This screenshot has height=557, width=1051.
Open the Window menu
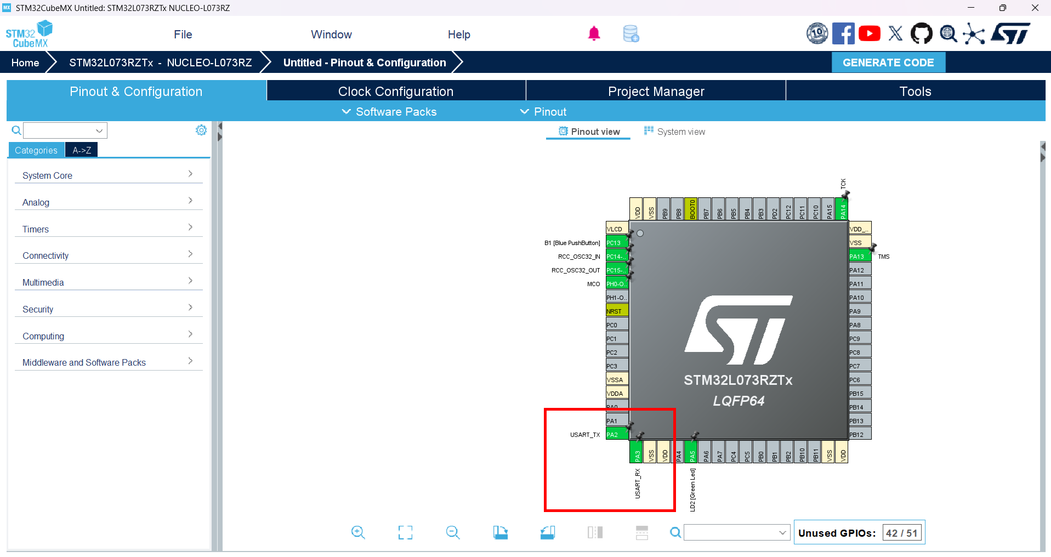pyautogui.click(x=331, y=34)
